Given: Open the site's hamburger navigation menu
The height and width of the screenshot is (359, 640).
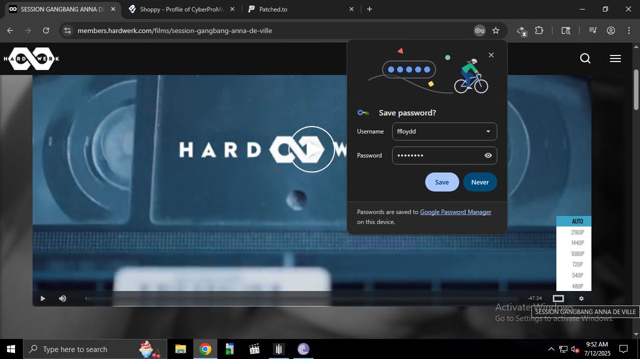Looking at the screenshot, I should click(x=615, y=58).
